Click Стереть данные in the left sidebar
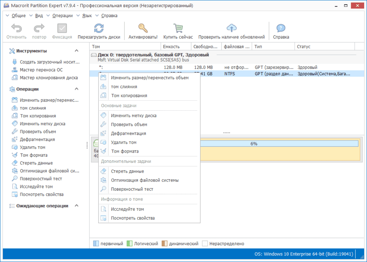 [33, 163]
